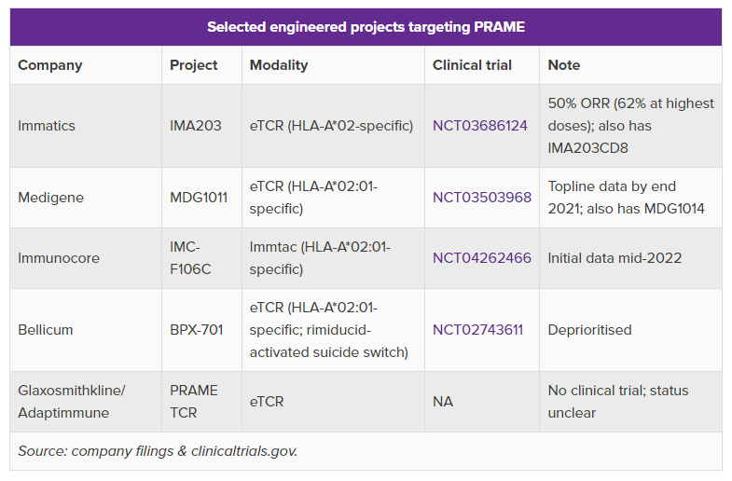Click the NCT04262466 trial link
The width and height of the screenshot is (732, 481).
point(482,258)
